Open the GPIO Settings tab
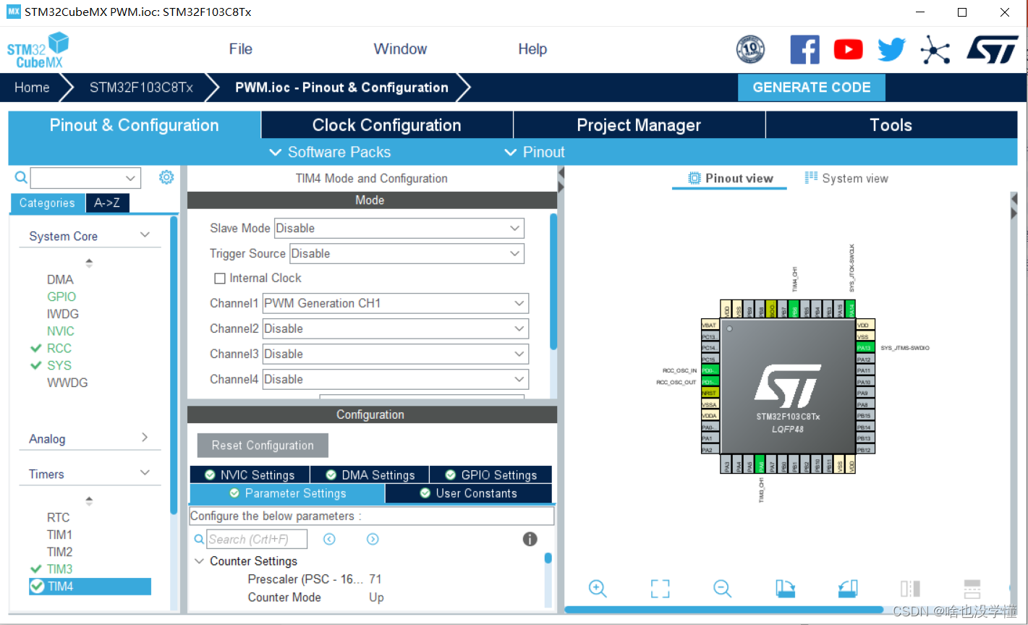 coord(490,475)
